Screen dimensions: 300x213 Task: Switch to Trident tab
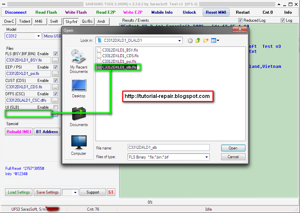tap(25, 21)
